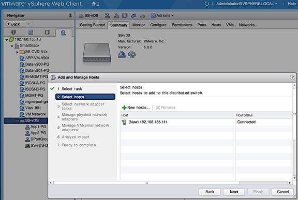Expand the SS-CVD-N1k folder
Image resolution: width=298 pixels, height=200 pixels.
pos(17,52)
